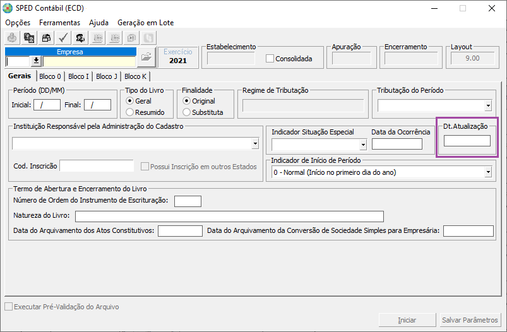Open the Geração em Lote menu
Screen dimensions: 507x332
point(145,23)
